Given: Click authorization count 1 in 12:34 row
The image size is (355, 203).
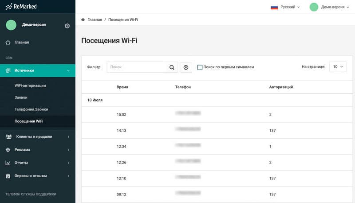Looking at the screenshot, I should pyautogui.click(x=270, y=146).
